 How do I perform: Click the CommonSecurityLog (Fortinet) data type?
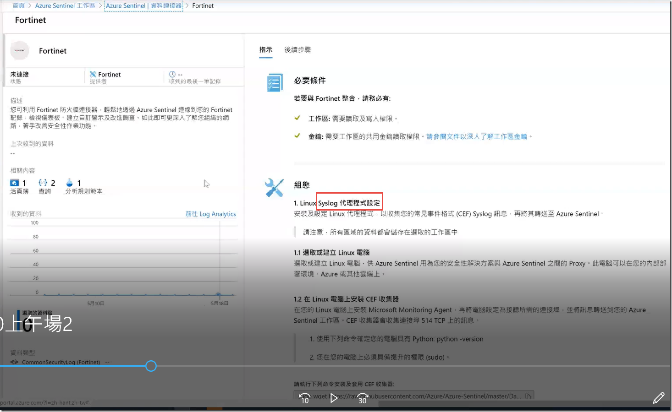click(61, 362)
